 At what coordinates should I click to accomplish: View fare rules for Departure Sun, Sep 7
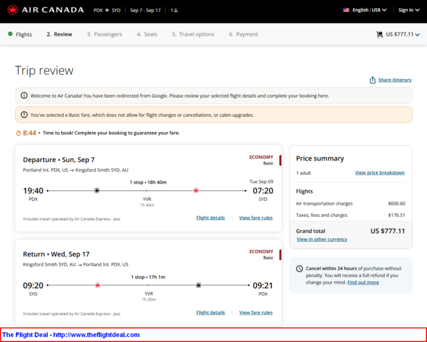pyautogui.click(x=256, y=218)
